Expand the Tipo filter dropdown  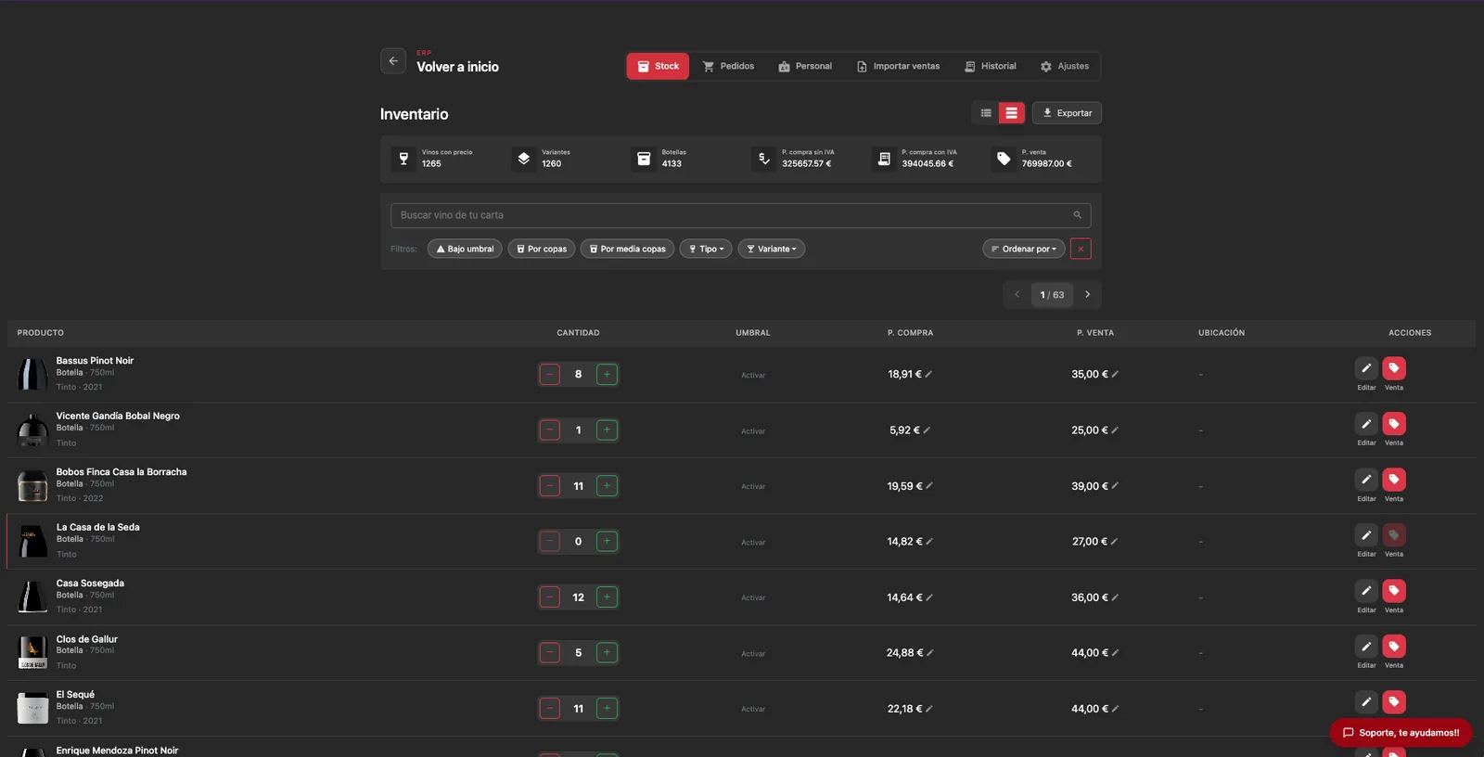point(706,249)
